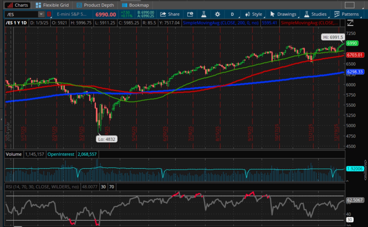368x227 pixels.
Task: Open the D timeframe dropdown
Action: (x=232, y=14)
